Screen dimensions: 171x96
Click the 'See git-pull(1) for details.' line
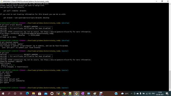tap(12, 7)
